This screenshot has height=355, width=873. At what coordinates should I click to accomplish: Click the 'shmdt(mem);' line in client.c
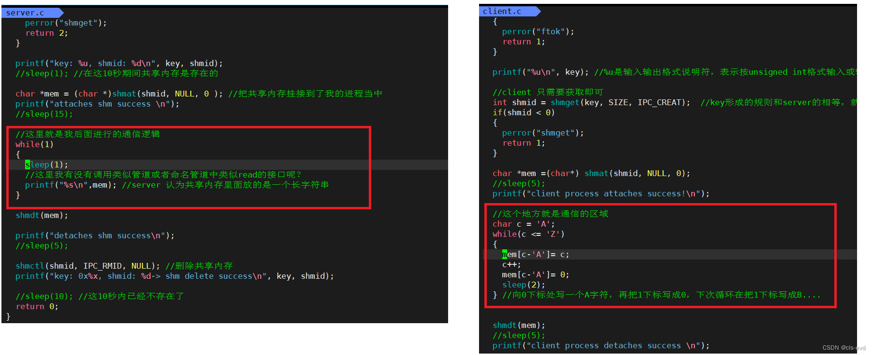[x=519, y=325]
